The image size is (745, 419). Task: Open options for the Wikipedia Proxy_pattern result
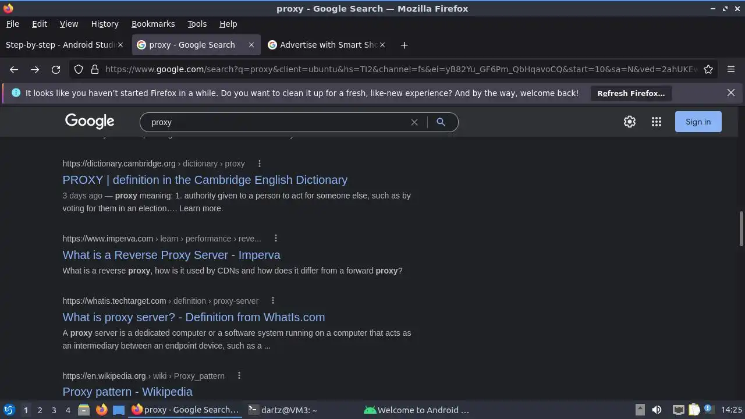click(239, 376)
